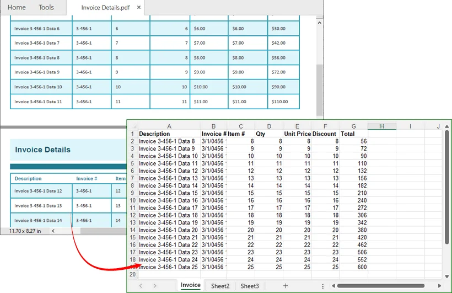
Task: Click the Discount header cell F1
Action: (x=325, y=134)
